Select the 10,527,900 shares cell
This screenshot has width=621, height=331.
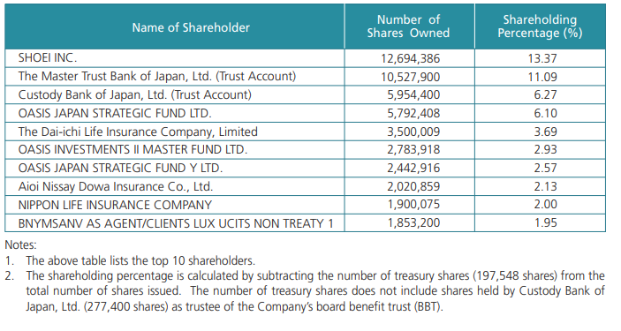(x=410, y=77)
